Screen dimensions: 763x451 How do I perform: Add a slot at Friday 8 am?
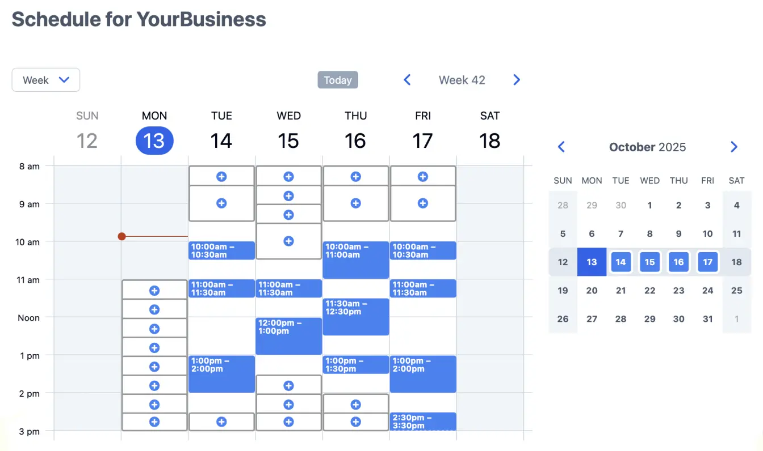tap(422, 177)
